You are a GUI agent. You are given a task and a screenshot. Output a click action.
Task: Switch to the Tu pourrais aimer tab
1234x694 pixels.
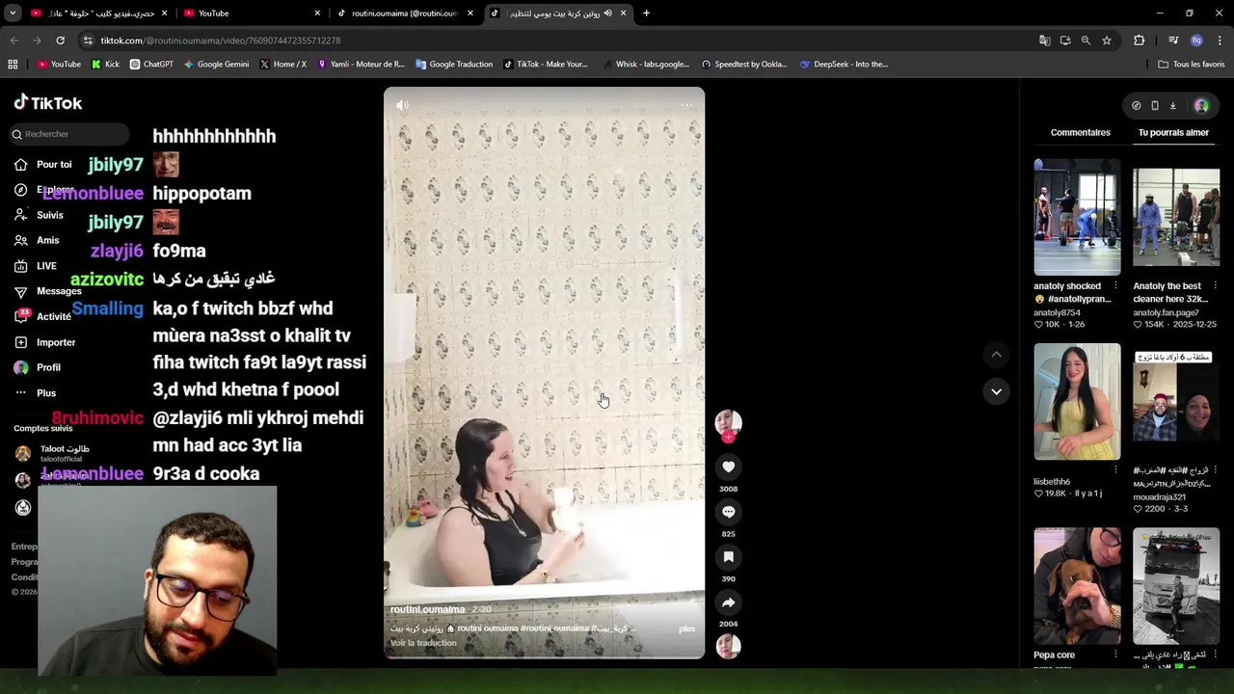(x=1173, y=132)
